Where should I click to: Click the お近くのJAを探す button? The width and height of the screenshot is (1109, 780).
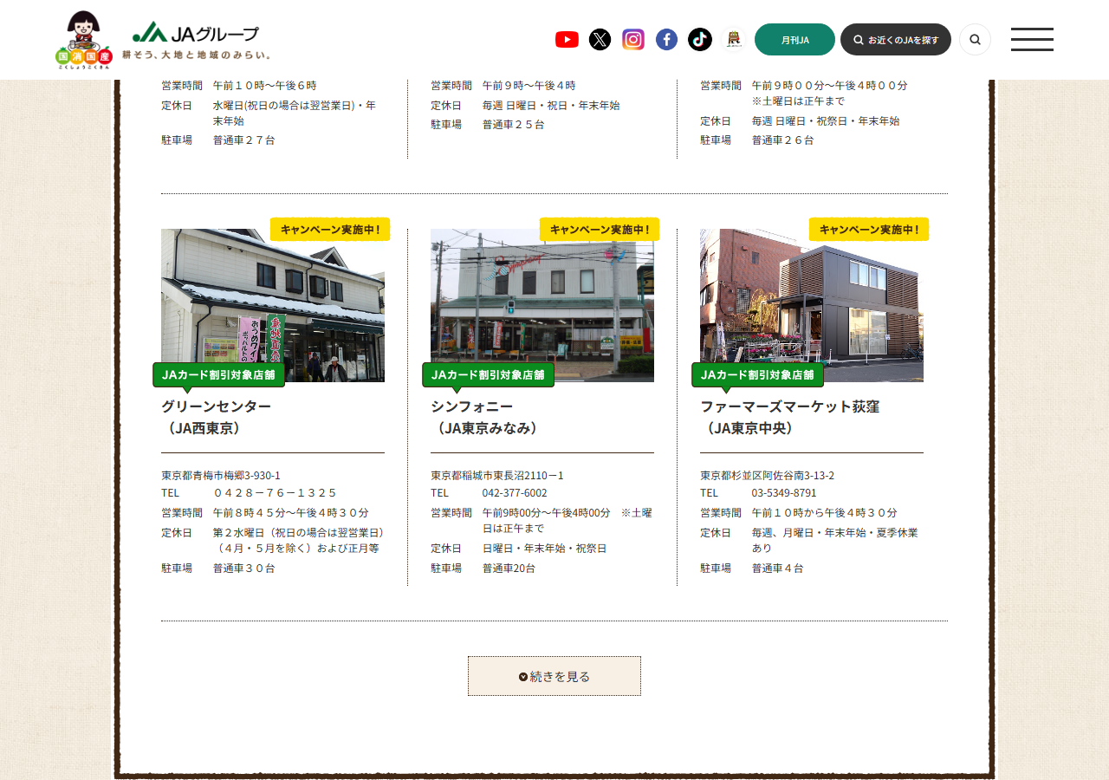896,39
